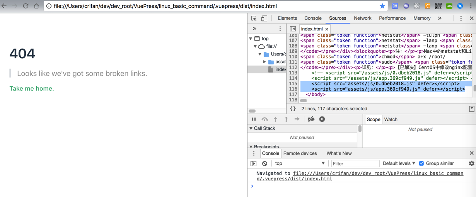The height and width of the screenshot is (197, 476).
Task: Open the console context top dropdown
Action: tap(300, 163)
